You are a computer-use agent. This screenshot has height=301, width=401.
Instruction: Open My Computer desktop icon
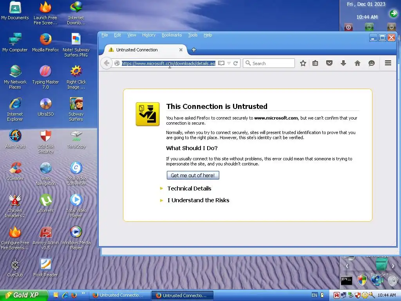point(15,43)
